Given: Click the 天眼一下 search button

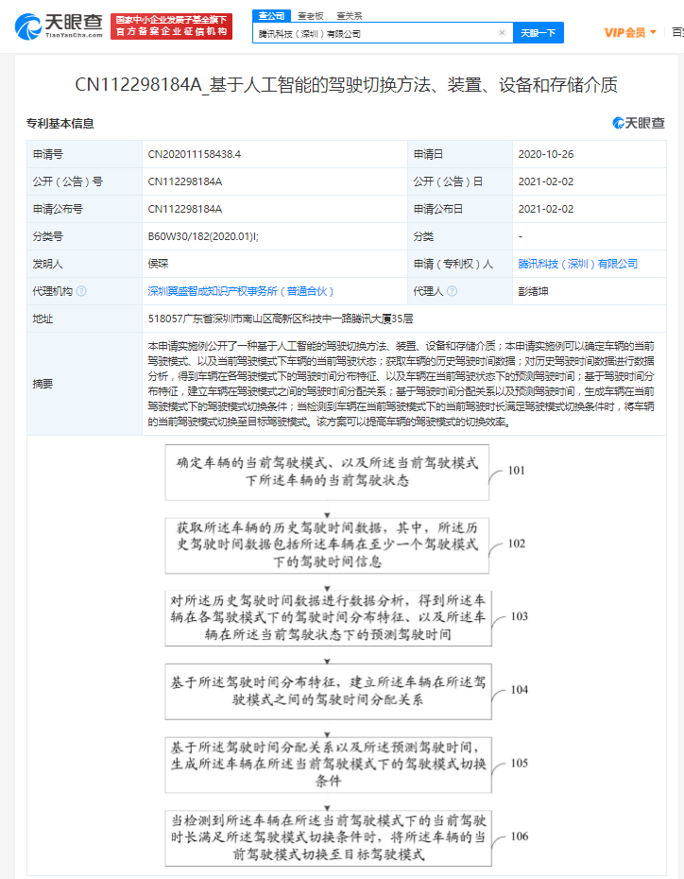Looking at the screenshot, I should [x=538, y=33].
